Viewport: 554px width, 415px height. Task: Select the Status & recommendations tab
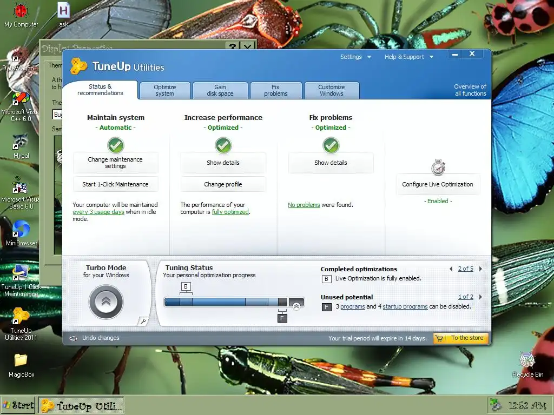tap(100, 90)
